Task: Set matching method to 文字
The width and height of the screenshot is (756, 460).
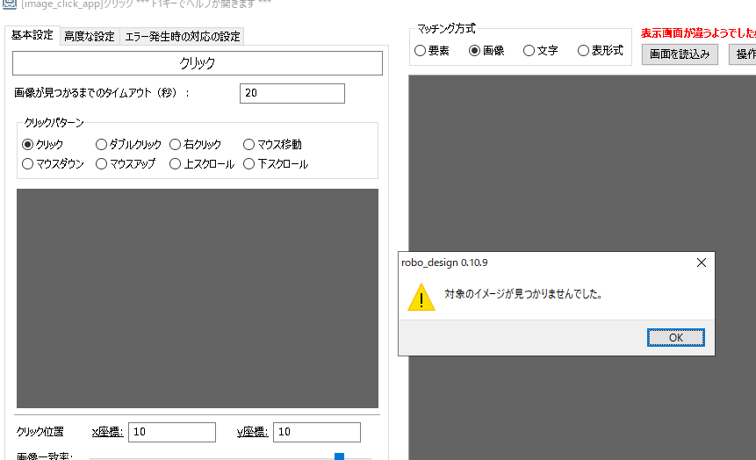Action: click(529, 51)
